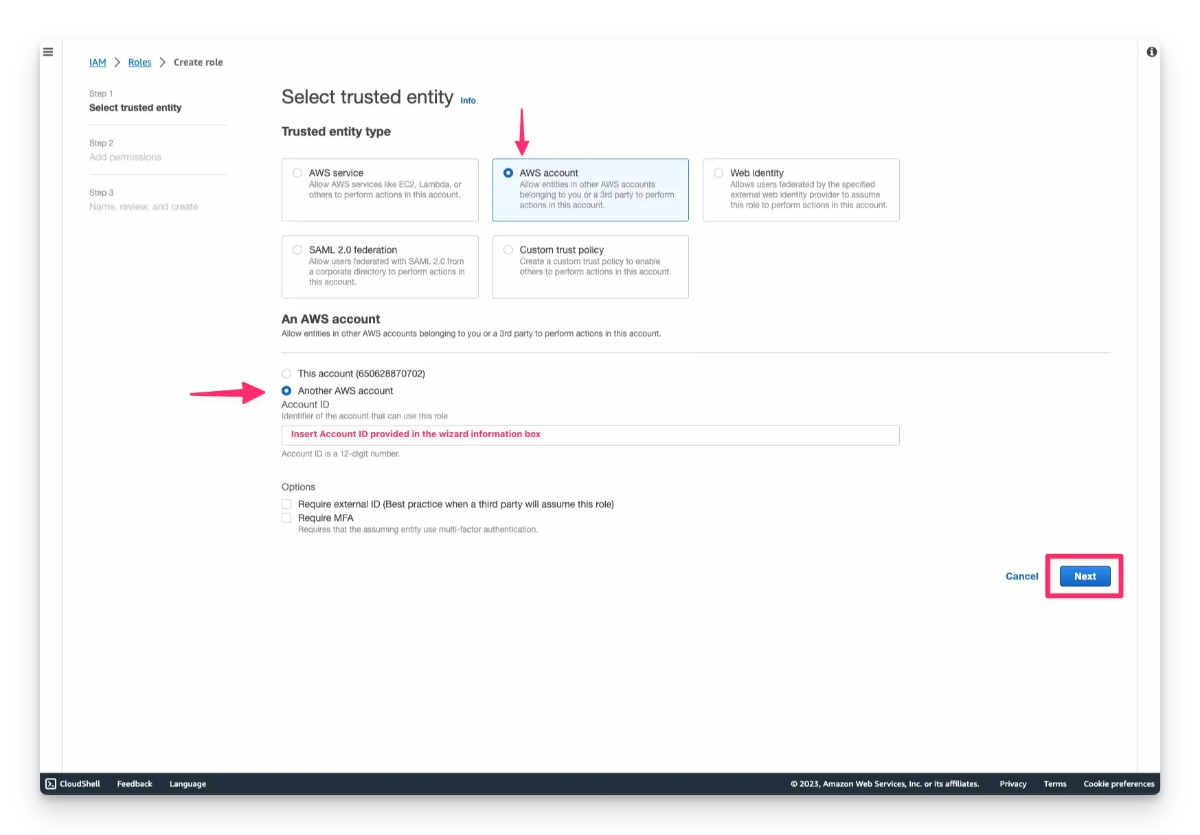The image size is (1200, 835).
Task: Click the info icon in top-right corner
Action: point(1152,52)
